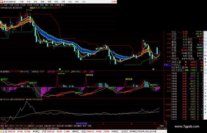The width and height of the screenshot is (207, 133).
Task: Expand the 扩展 panel toggle
Action: click(3, 128)
